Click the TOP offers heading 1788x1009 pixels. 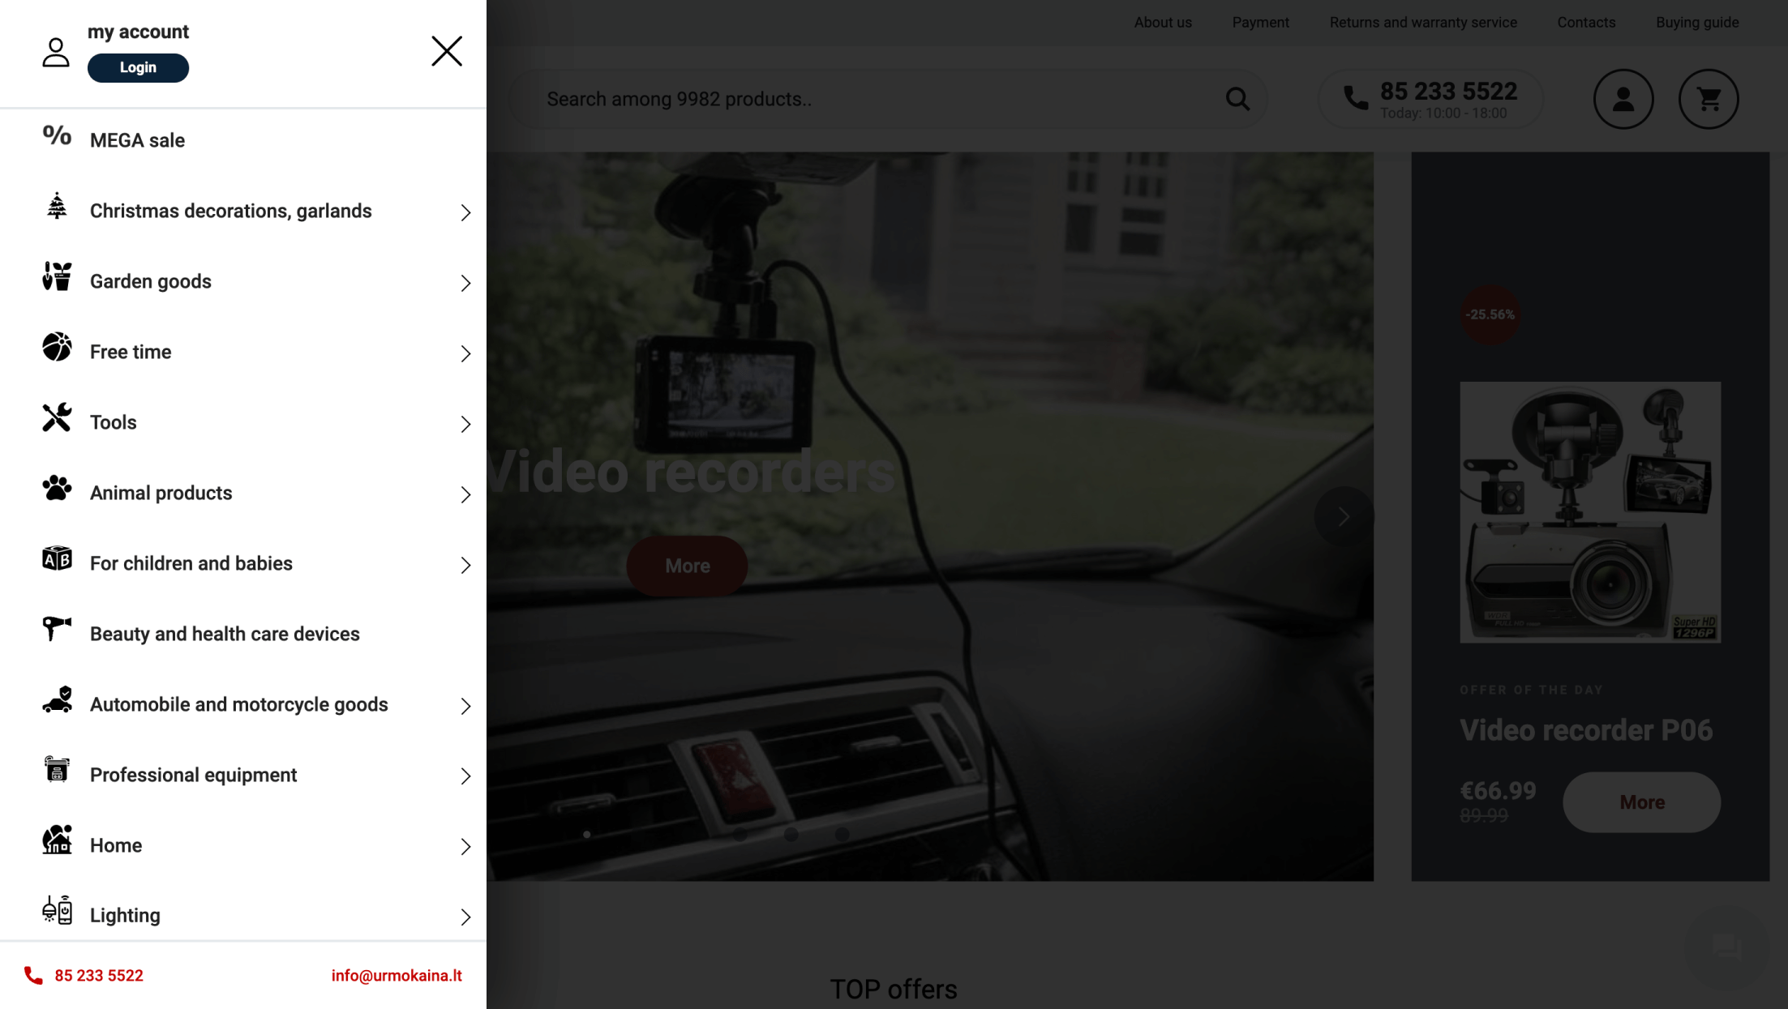click(894, 989)
